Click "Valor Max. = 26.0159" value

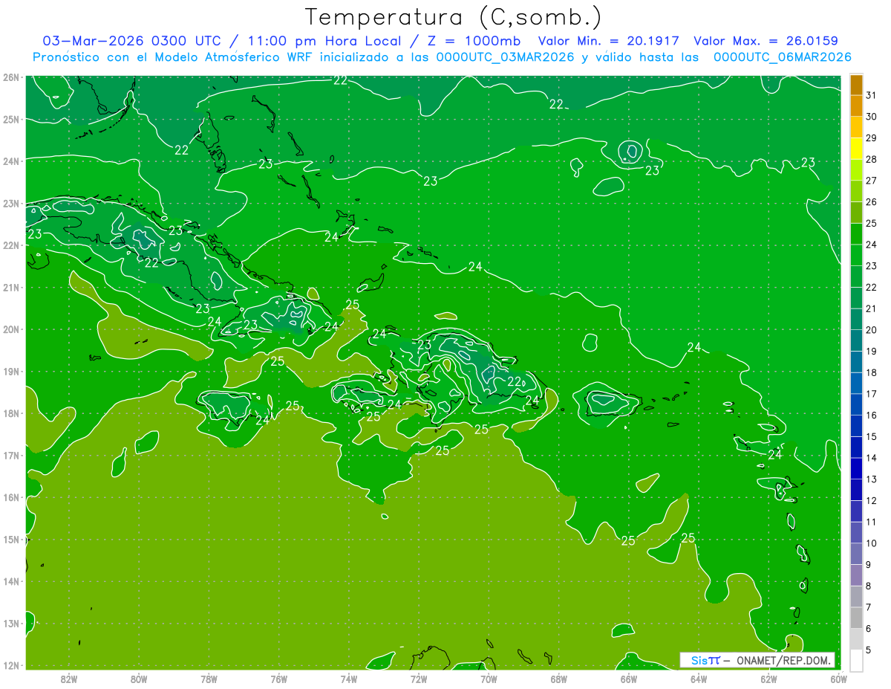pos(766,41)
